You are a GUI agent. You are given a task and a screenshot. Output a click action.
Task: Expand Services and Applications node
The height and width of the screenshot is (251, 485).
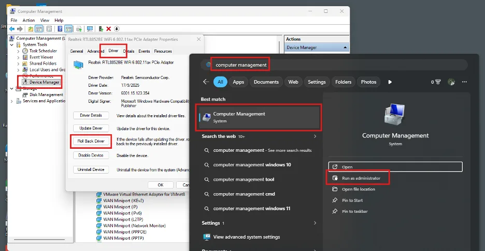coord(12,101)
